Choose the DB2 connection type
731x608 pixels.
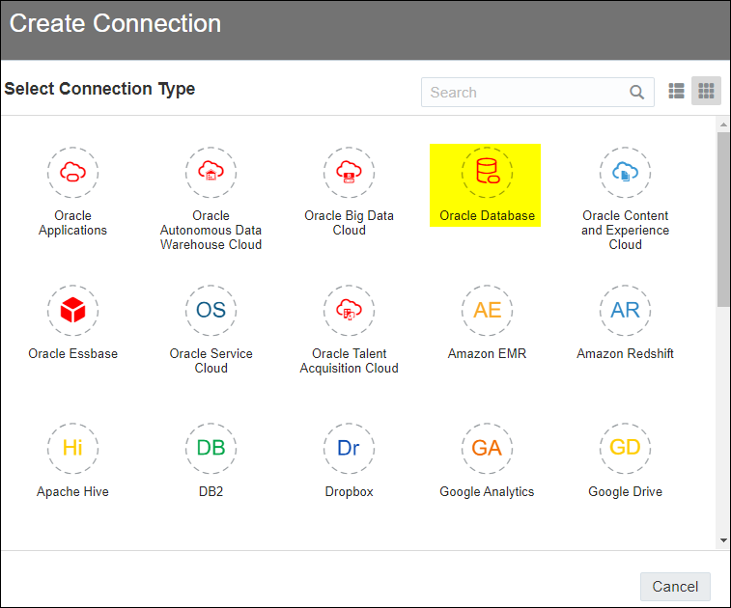[x=211, y=448]
